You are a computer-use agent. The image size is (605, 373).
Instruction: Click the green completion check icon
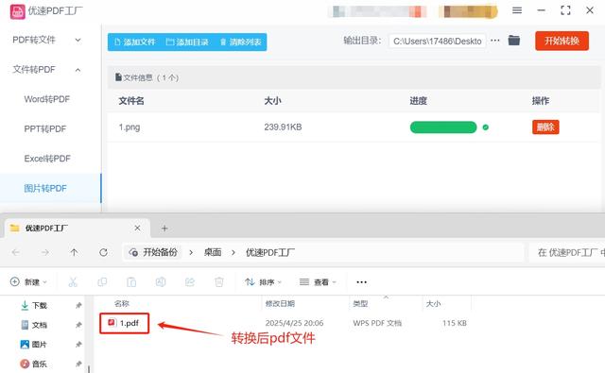486,127
